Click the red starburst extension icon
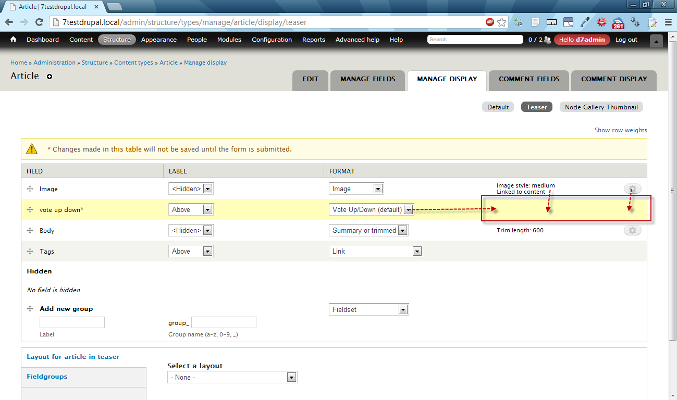 601,22
